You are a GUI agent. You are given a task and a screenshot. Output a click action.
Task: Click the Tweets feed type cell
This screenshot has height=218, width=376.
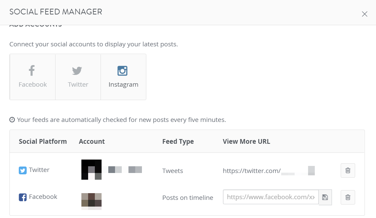[x=173, y=171]
